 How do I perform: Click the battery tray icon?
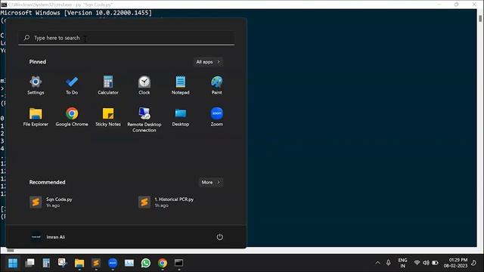pos(435,263)
